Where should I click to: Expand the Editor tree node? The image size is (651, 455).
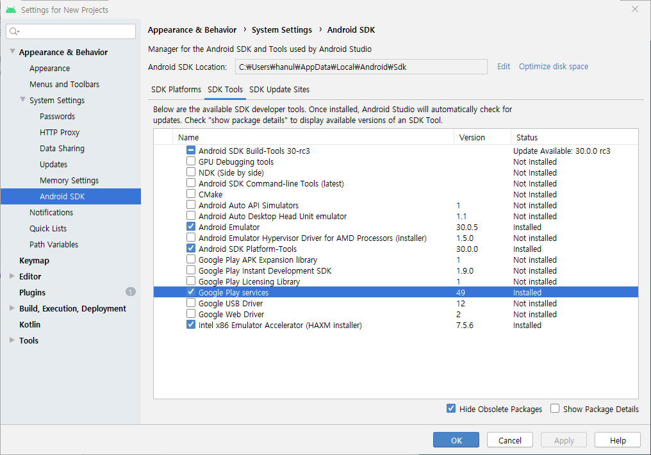[12, 276]
